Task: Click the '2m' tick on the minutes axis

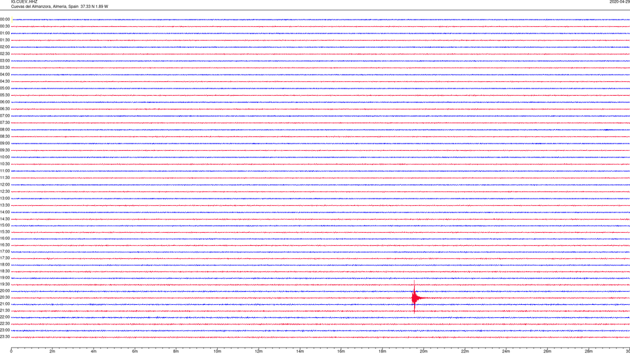Action: tap(52, 351)
